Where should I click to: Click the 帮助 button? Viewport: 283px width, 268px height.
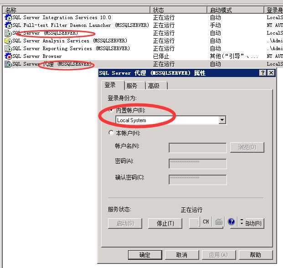256,255
